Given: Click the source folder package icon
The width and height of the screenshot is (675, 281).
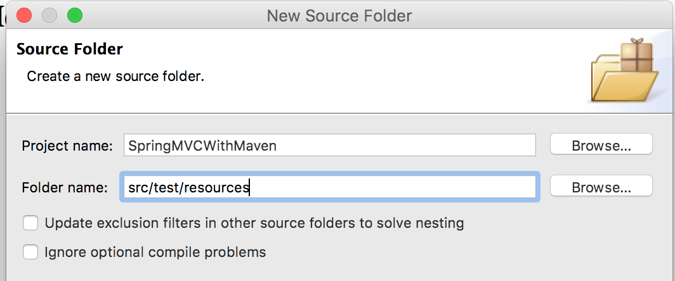Looking at the screenshot, I should pos(625,70).
